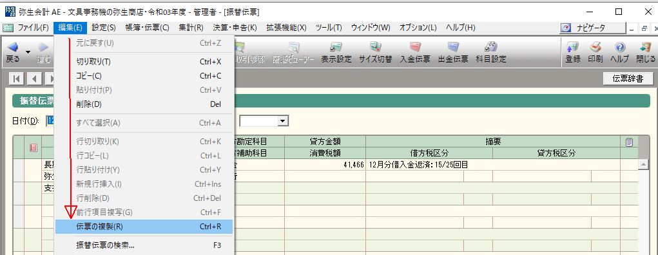Open the 決算・申告(K) menu
Screen dimensions: 658x255
coord(235,28)
